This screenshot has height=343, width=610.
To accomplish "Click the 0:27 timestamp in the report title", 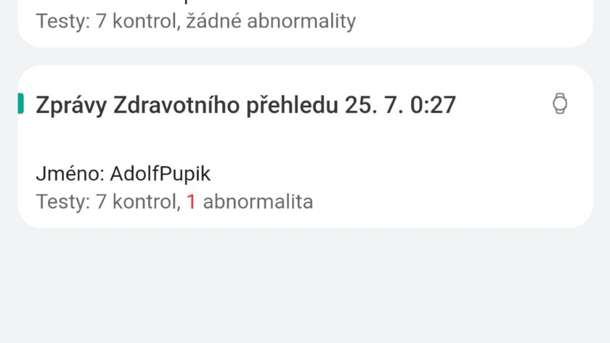I will click(x=433, y=105).
